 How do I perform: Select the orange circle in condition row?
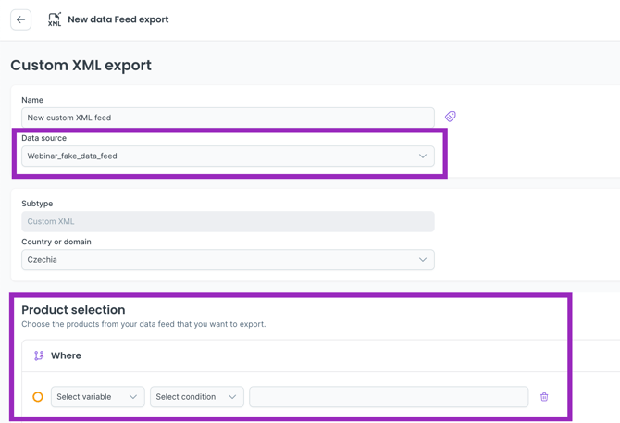tap(38, 397)
